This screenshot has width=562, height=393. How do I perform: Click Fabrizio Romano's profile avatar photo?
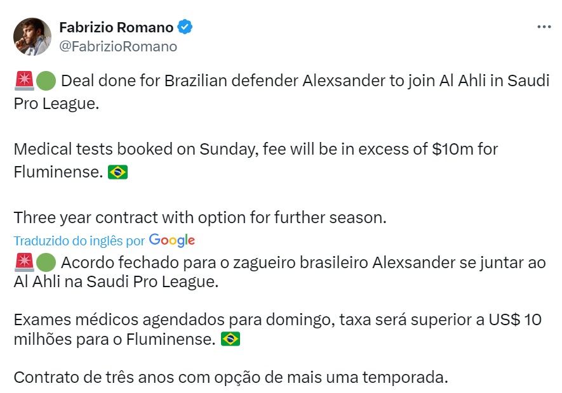click(32, 37)
